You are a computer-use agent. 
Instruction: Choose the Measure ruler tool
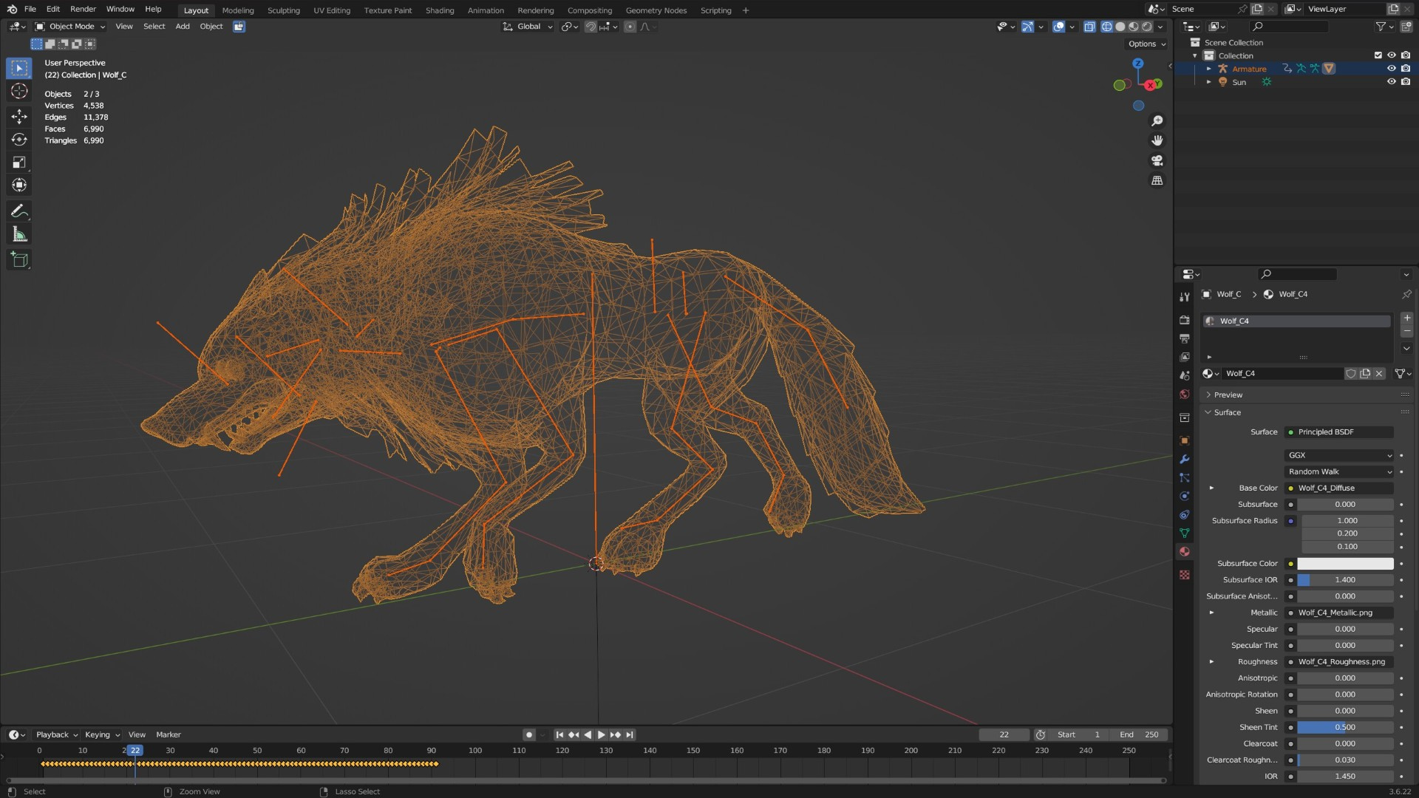(19, 235)
